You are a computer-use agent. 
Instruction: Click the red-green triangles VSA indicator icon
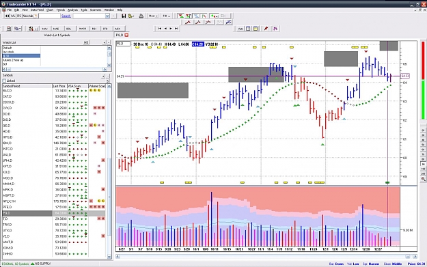(x=180, y=16)
